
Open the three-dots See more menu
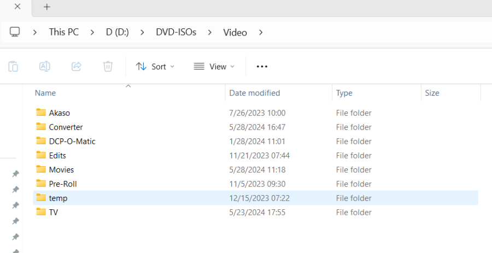point(262,66)
